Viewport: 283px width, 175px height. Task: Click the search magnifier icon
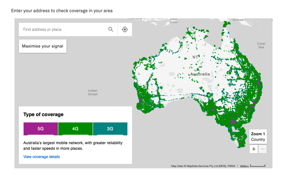click(x=111, y=29)
